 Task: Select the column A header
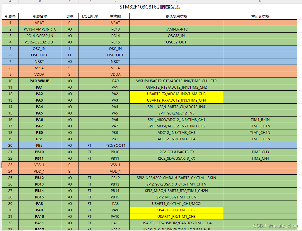(x=10, y=1)
